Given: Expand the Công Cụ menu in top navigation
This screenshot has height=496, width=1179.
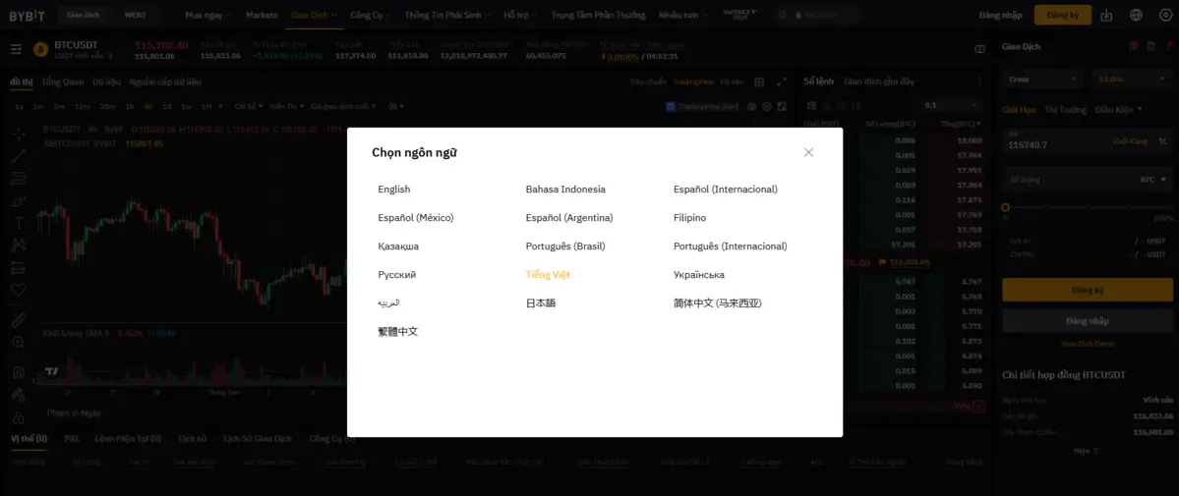Looking at the screenshot, I should tap(370, 15).
